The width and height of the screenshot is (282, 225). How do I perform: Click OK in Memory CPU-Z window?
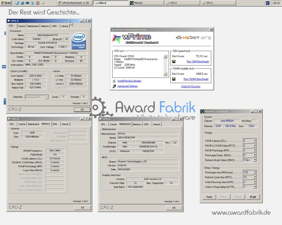[x=83, y=208]
